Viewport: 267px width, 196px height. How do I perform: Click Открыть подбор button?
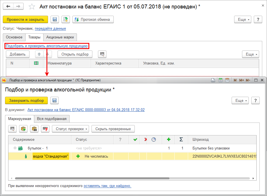coord(75,54)
